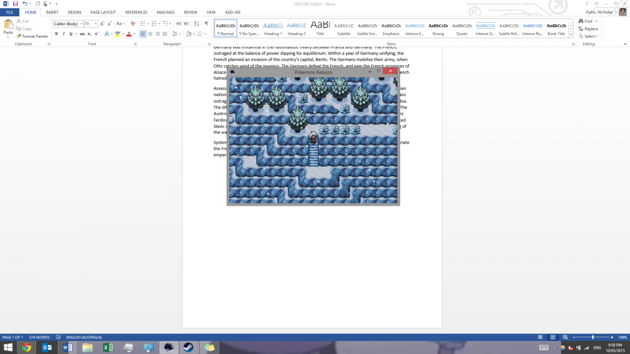The height and width of the screenshot is (354, 630).
Task: Switch to the DESIGN tab
Action: pos(74,12)
